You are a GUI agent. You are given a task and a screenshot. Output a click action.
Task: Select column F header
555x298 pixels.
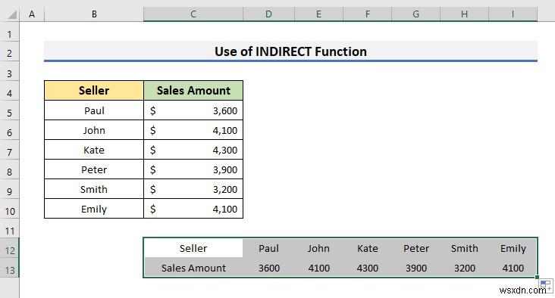(368, 14)
